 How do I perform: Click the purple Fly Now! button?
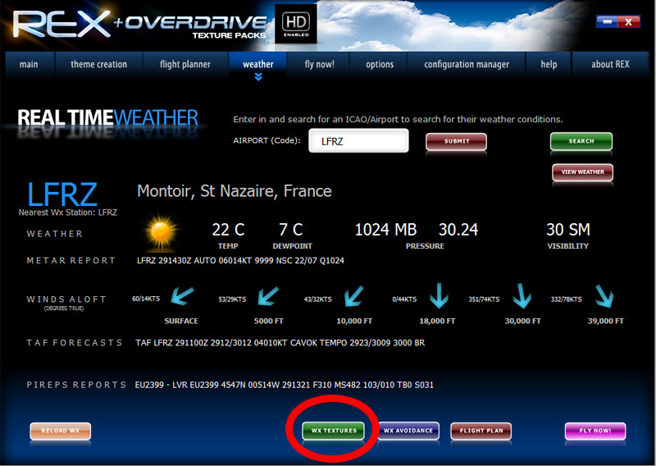pos(595,431)
